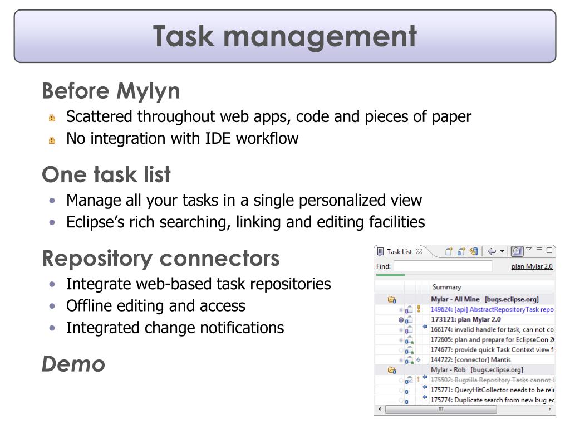Click the priority exclamation icon on row 175502
The height and width of the screenshot is (428, 570).
point(419,379)
